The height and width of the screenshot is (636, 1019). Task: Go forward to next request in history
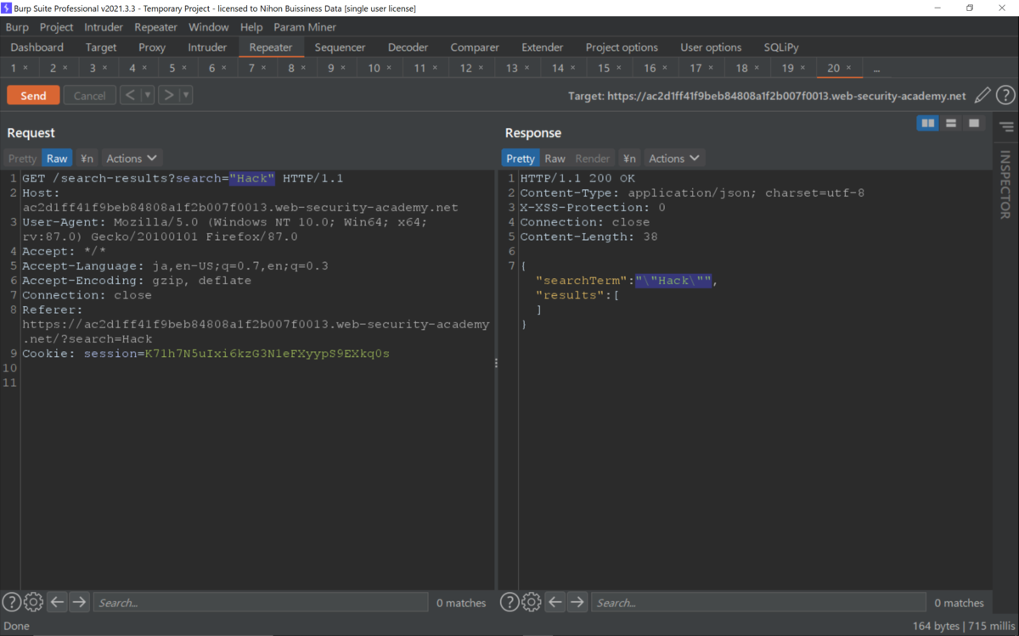tap(168, 95)
